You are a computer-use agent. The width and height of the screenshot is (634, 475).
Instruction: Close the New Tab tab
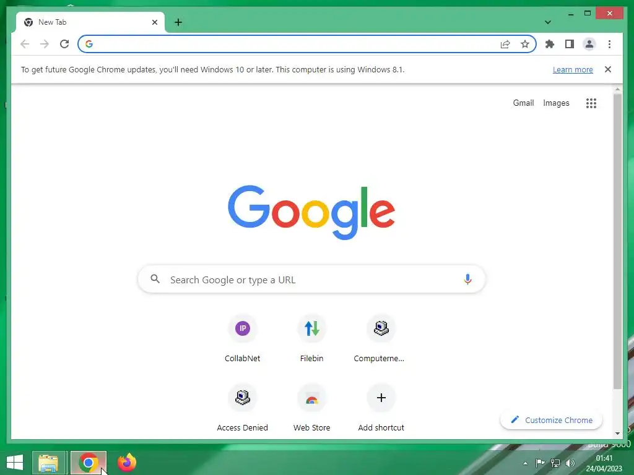coord(154,22)
